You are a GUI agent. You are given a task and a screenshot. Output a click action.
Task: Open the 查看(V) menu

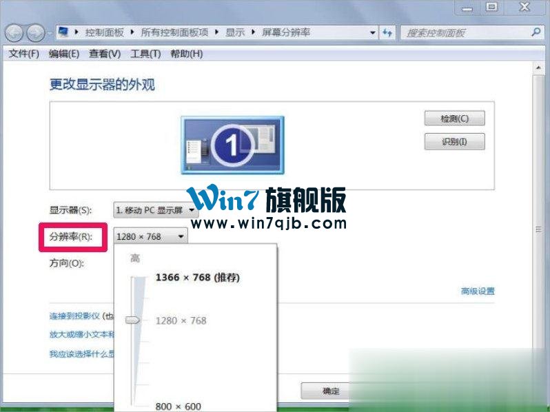(105, 54)
